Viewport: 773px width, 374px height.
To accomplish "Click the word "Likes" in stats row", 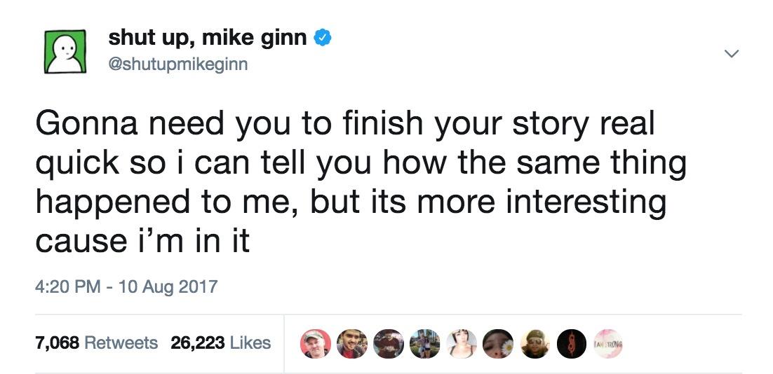I will coord(250,342).
